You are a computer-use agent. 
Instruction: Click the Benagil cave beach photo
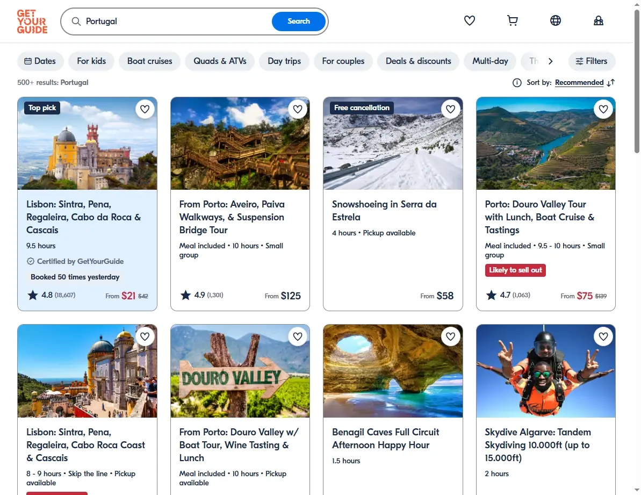(393, 371)
